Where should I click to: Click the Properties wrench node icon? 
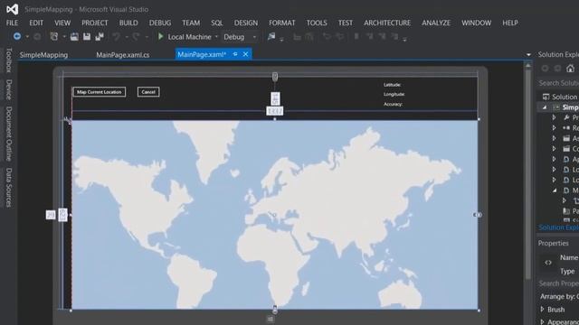[566, 117]
